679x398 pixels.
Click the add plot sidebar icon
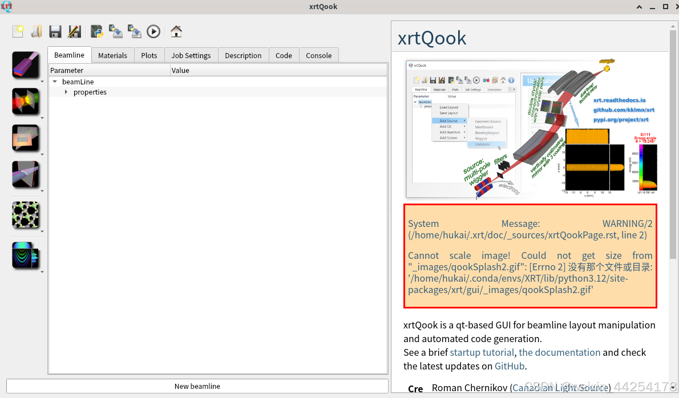click(26, 255)
